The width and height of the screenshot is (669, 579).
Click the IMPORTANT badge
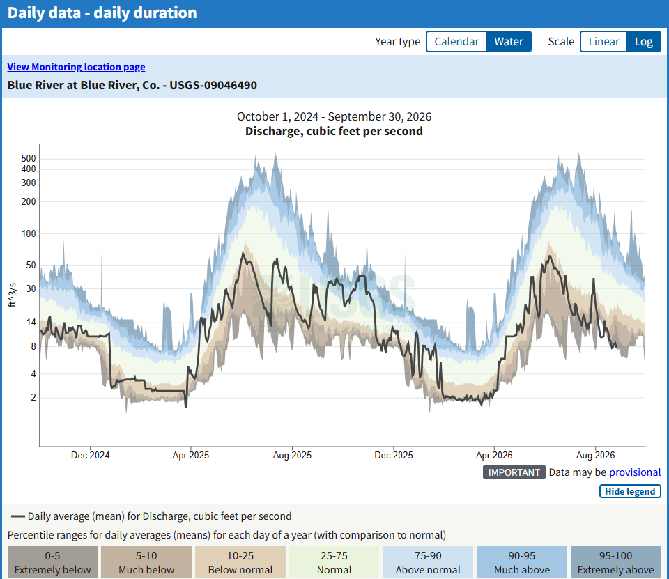click(x=514, y=472)
